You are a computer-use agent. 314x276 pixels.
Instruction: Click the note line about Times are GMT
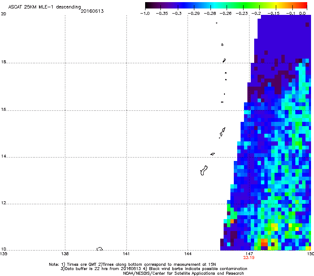pyautogui.click(x=132, y=265)
